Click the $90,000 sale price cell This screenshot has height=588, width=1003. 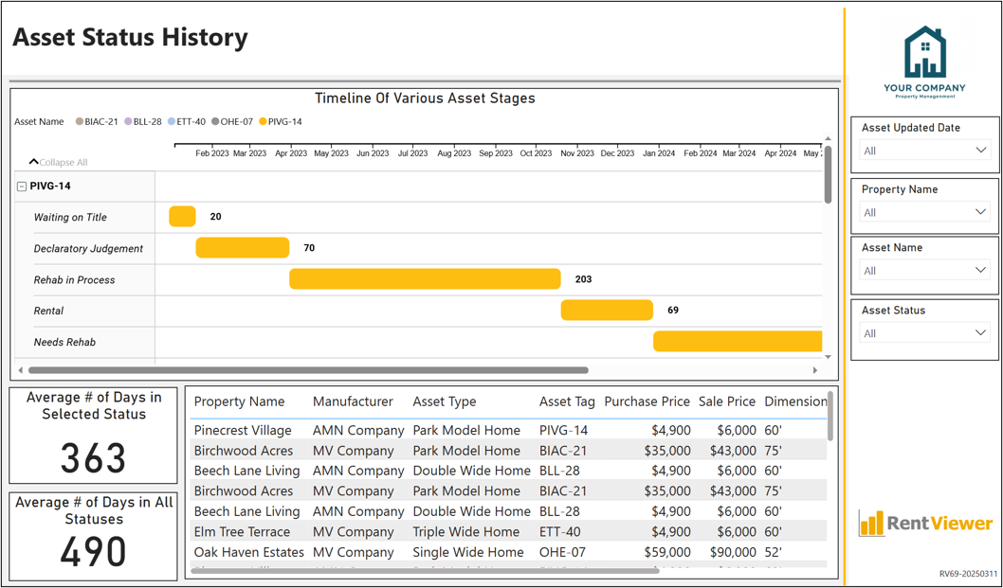(733, 552)
